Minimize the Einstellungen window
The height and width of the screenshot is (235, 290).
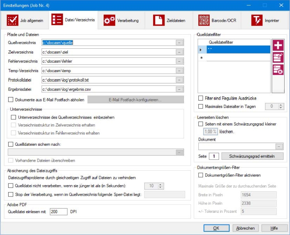pyautogui.click(x=249, y=5)
